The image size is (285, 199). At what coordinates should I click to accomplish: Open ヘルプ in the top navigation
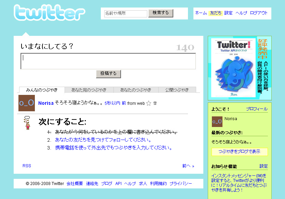pyautogui.click(x=241, y=13)
